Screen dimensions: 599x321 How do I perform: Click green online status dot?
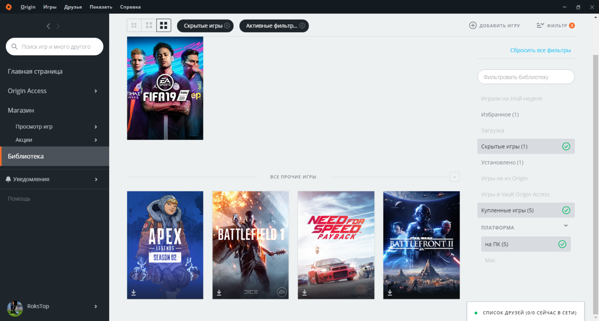[x=476, y=313]
